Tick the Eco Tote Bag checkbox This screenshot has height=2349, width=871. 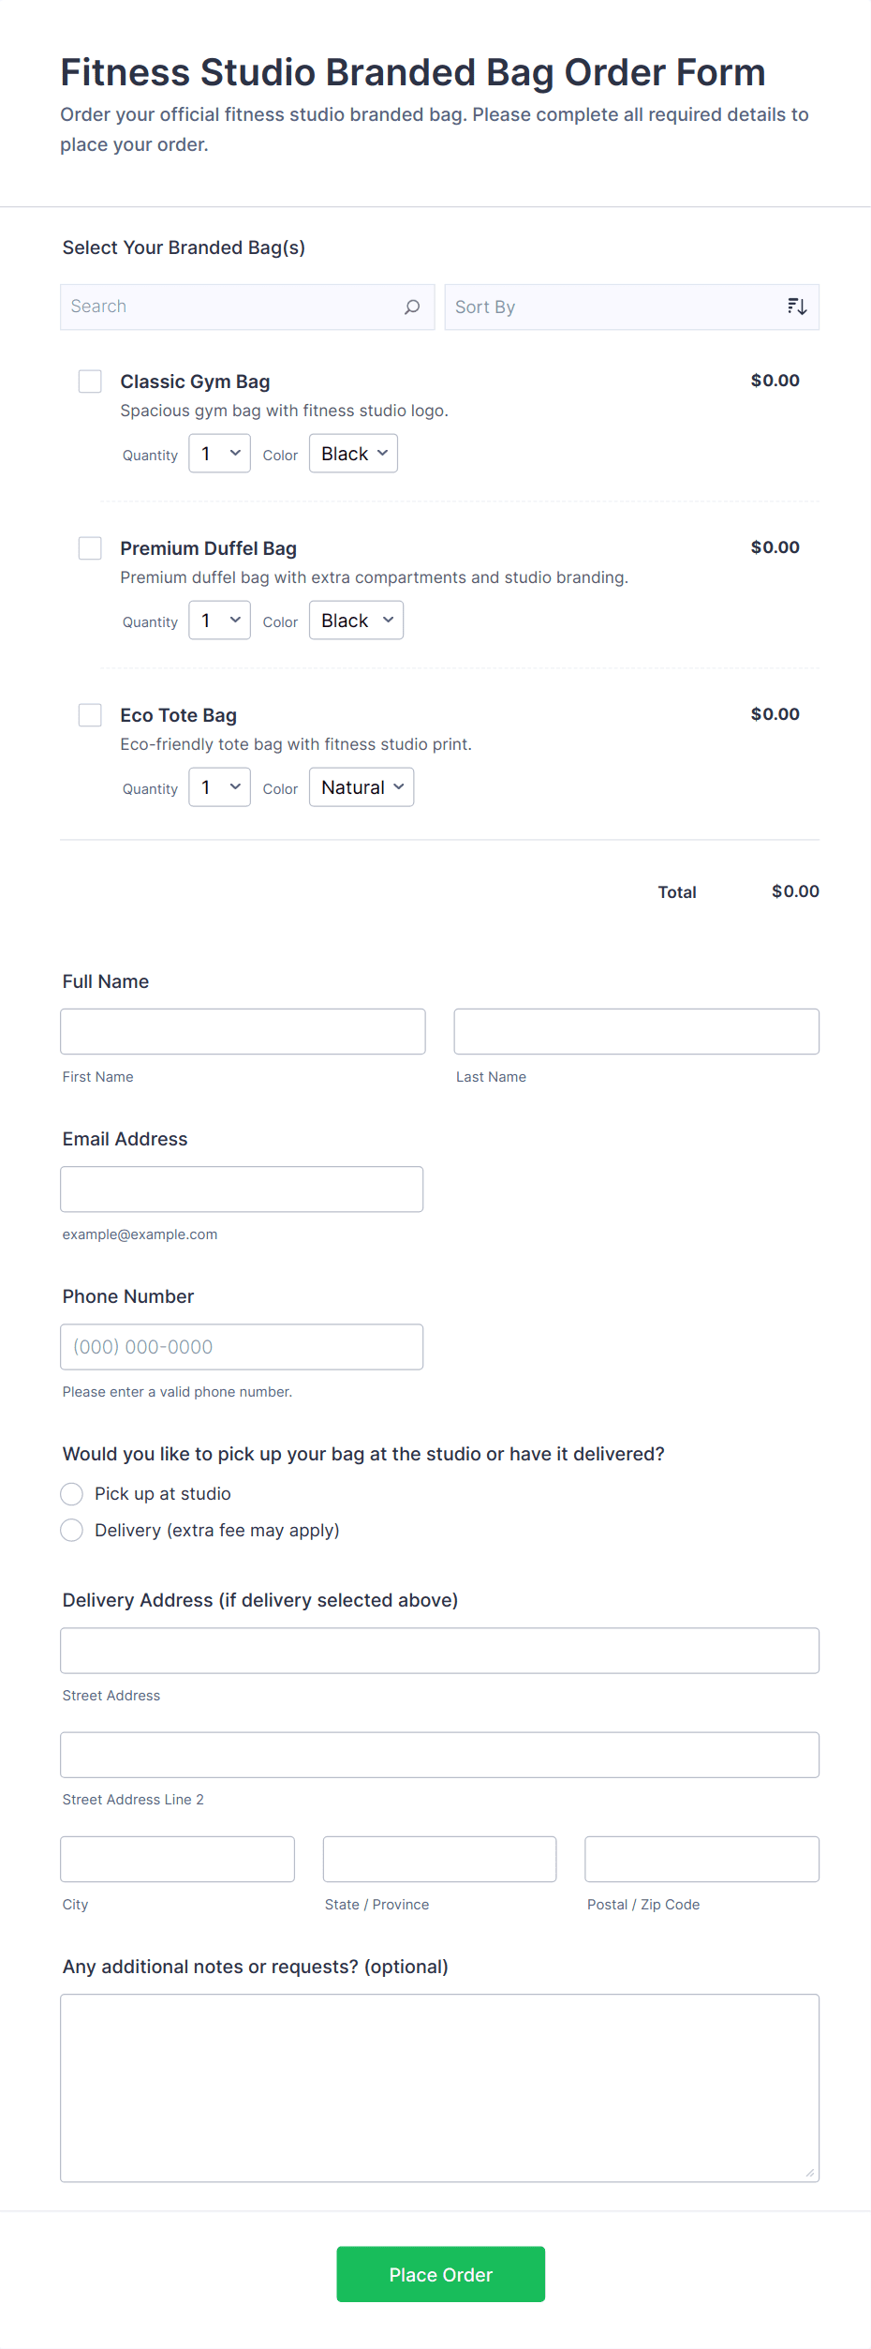click(90, 715)
